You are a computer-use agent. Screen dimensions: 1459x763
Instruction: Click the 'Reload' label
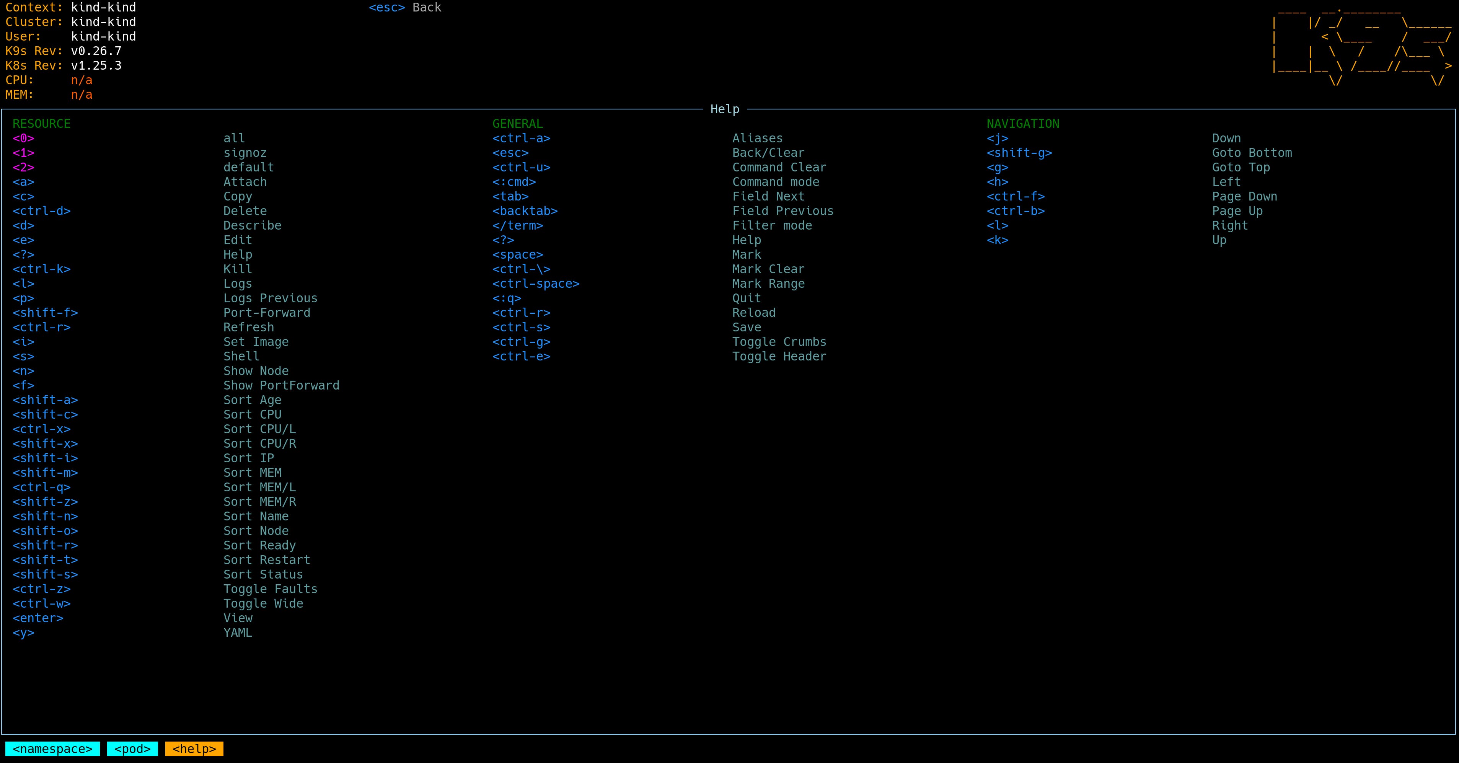(x=754, y=313)
